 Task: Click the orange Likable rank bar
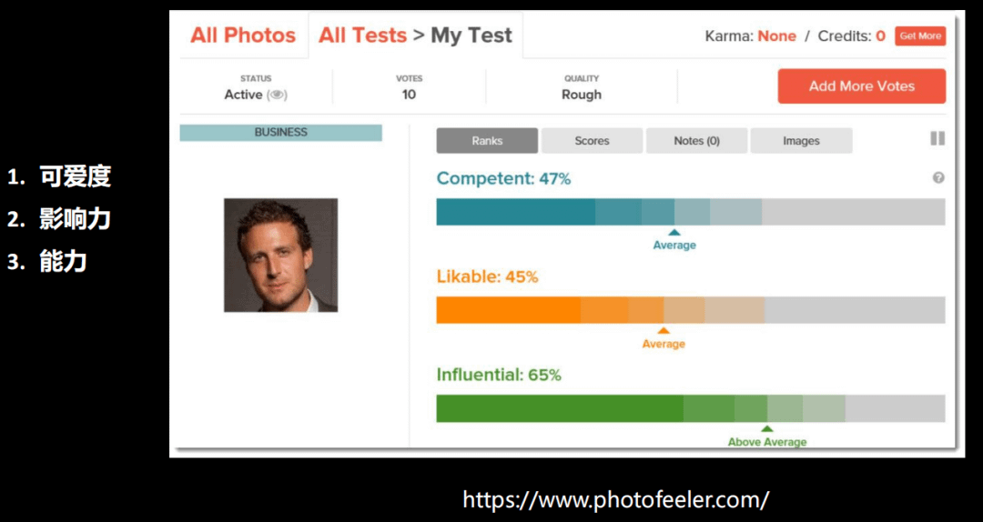(x=690, y=310)
